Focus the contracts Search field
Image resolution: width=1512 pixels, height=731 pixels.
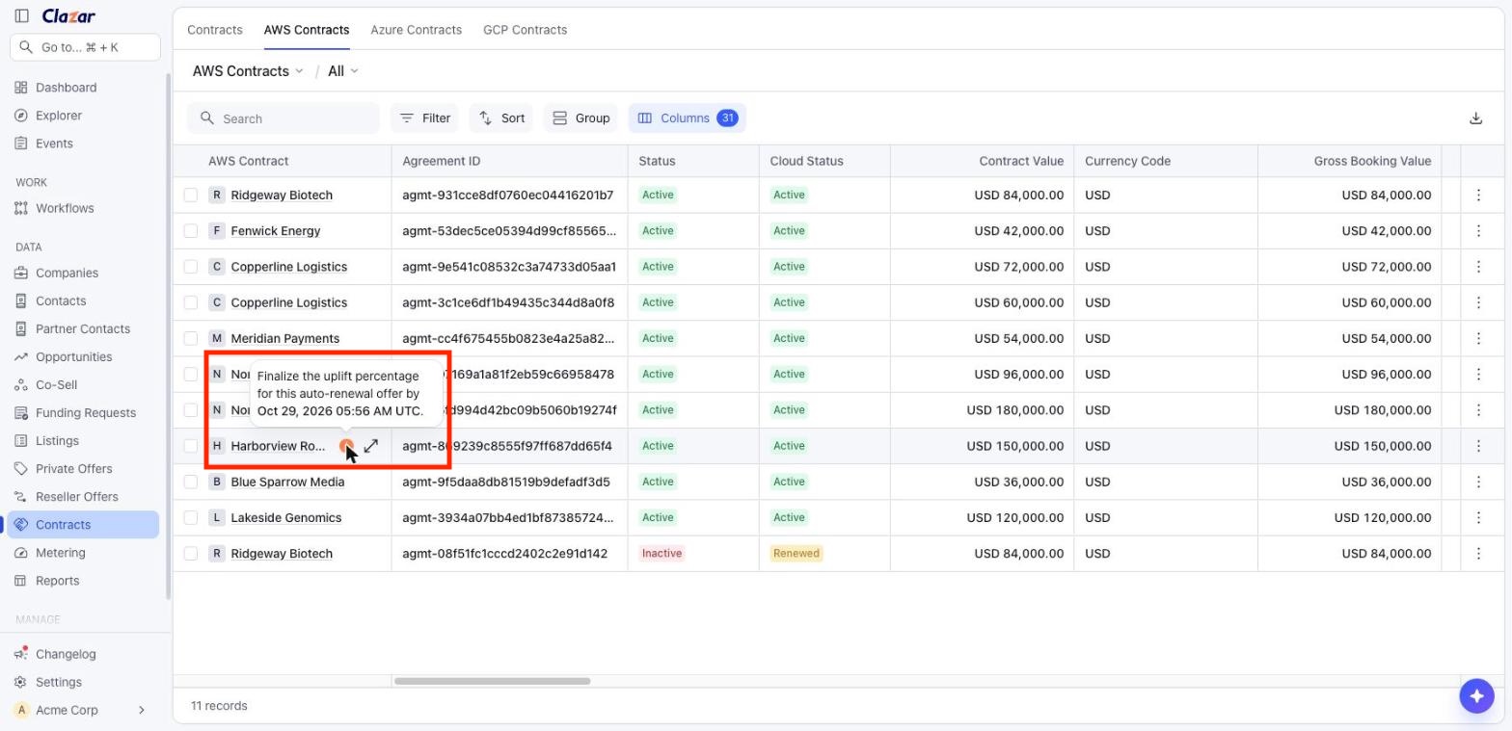[x=283, y=118]
